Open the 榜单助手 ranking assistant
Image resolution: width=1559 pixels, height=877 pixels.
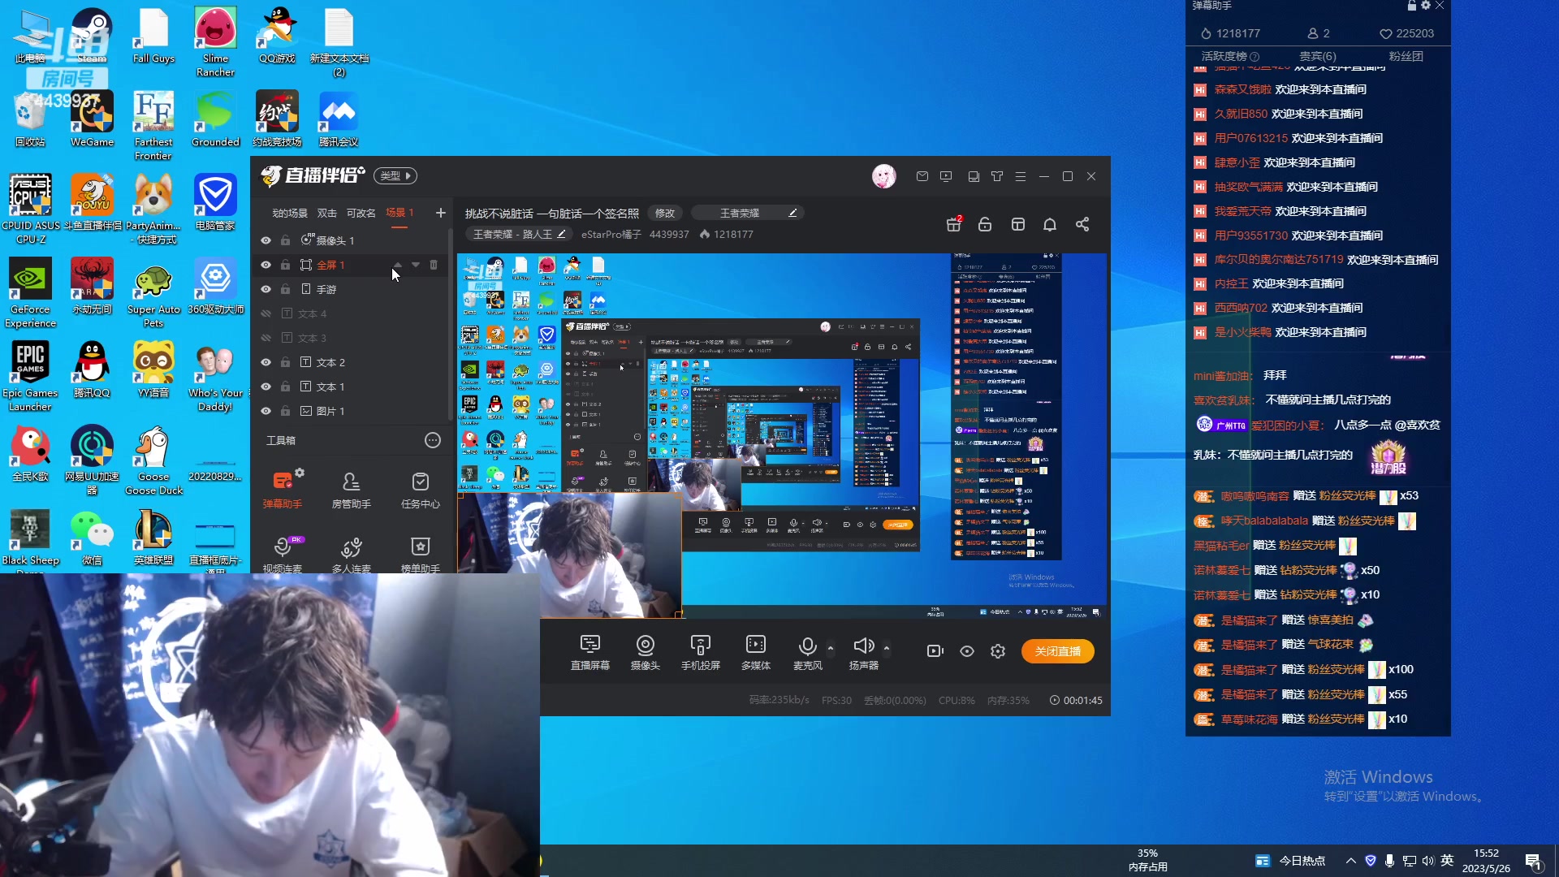coord(420,554)
